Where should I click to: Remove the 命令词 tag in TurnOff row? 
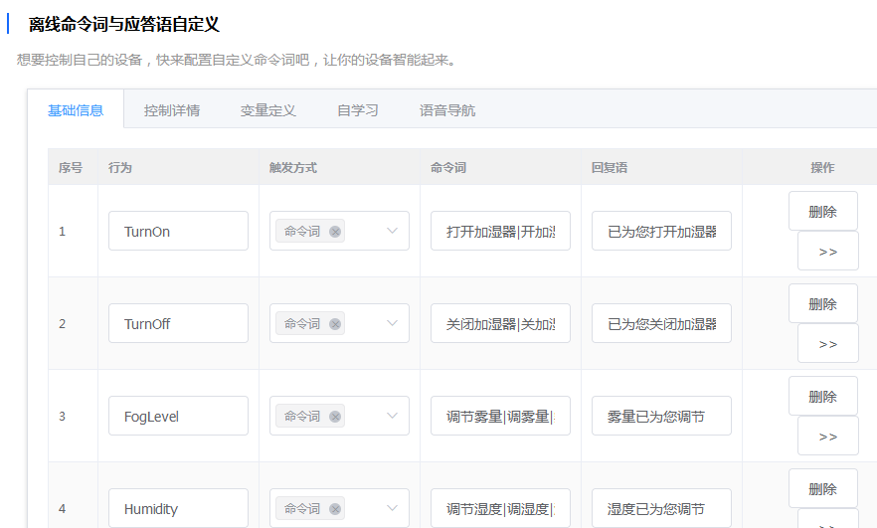pyautogui.click(x=335, y=324)
